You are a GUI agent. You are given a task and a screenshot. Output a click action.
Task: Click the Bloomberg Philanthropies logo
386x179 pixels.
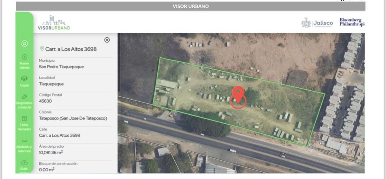coord(352,22)
